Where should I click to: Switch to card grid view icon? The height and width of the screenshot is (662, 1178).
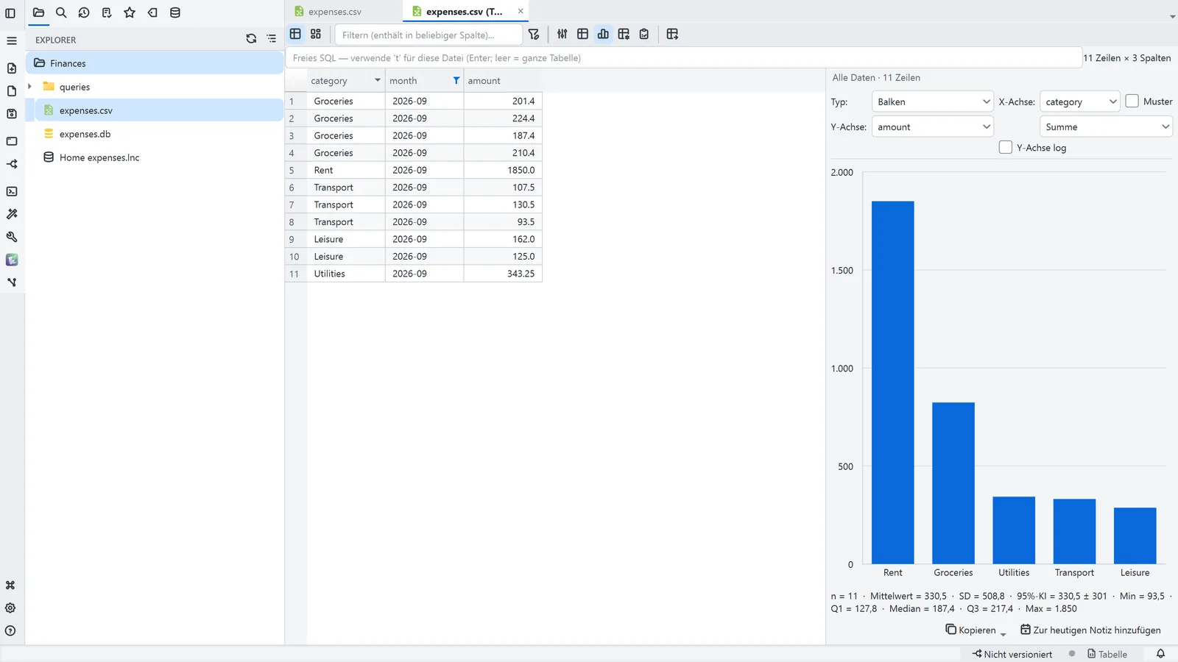pyautogui.click(x=316, y=34)
